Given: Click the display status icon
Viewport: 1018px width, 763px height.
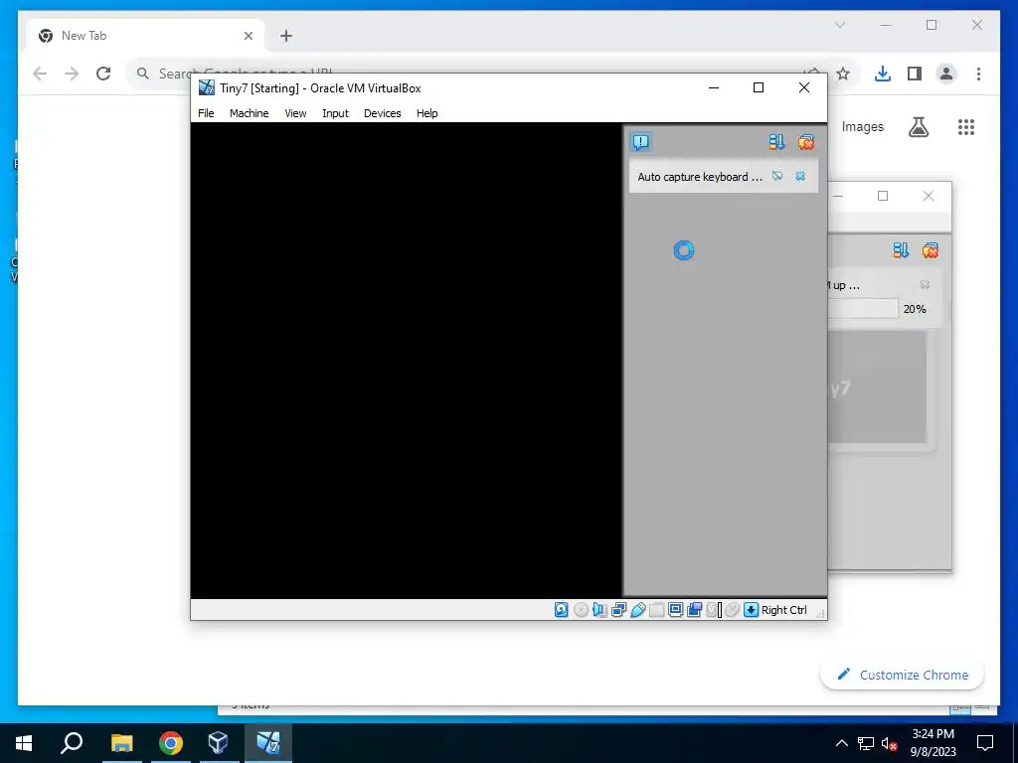Looking at the screenshot, I should point(675,610).
